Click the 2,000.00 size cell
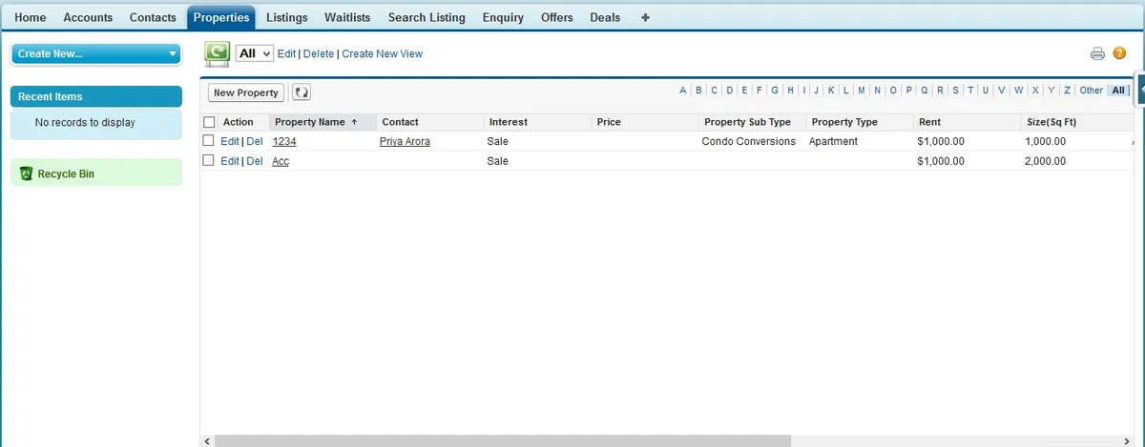The height and width of the screenshot is (447, 1145). [x=1045, y=161]
